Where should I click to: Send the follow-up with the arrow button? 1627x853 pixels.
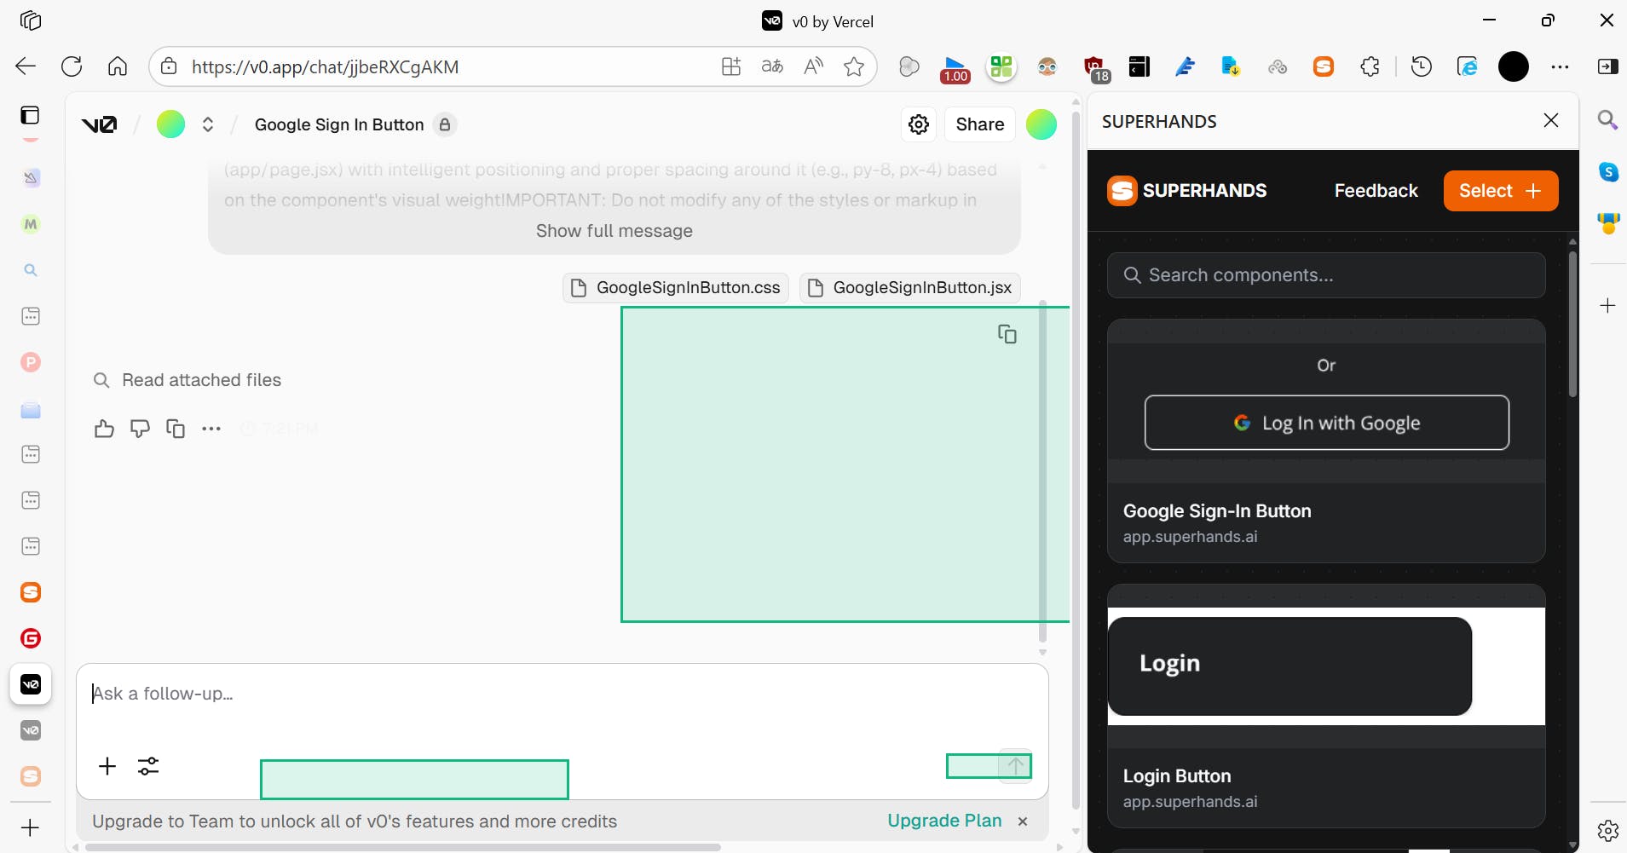tap(1015, 765)
